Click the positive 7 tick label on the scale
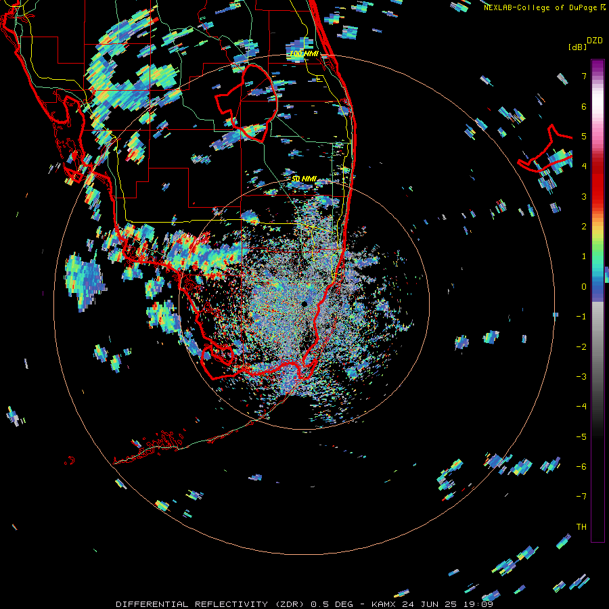This screenshot has width=609, height=609. (x=584, y=76)
